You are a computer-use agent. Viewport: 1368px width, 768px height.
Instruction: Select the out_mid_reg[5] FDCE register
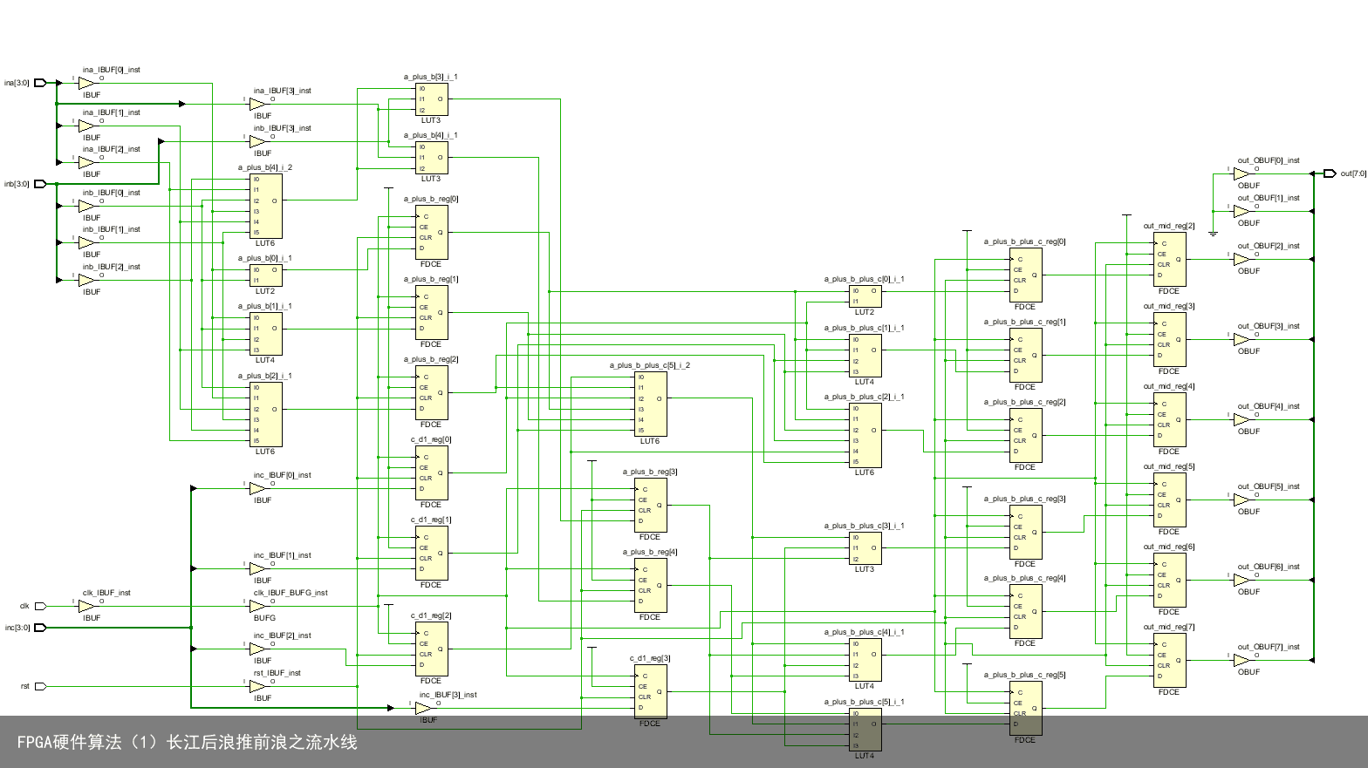pyautogui.click(x=1169, y=500)
